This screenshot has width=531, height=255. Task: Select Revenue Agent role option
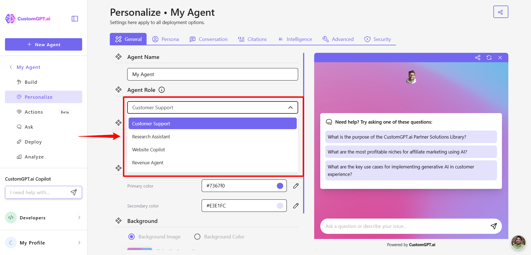(x=212, y=163)
